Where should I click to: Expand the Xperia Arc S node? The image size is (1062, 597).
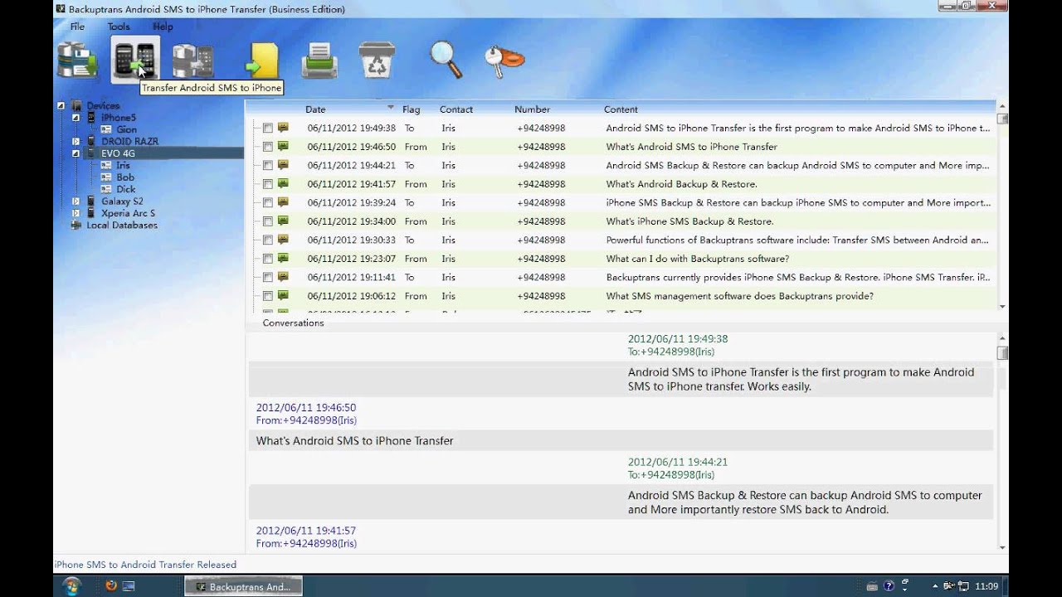point(76,213)
